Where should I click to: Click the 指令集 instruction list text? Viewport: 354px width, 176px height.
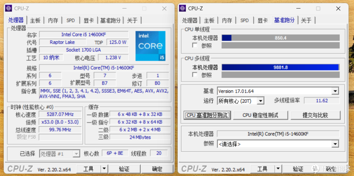[104, 93]
